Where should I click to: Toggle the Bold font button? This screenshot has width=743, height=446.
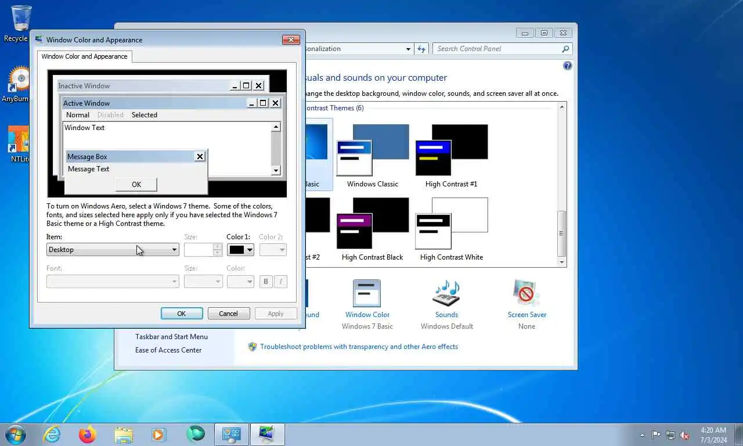tap(266, 282)
